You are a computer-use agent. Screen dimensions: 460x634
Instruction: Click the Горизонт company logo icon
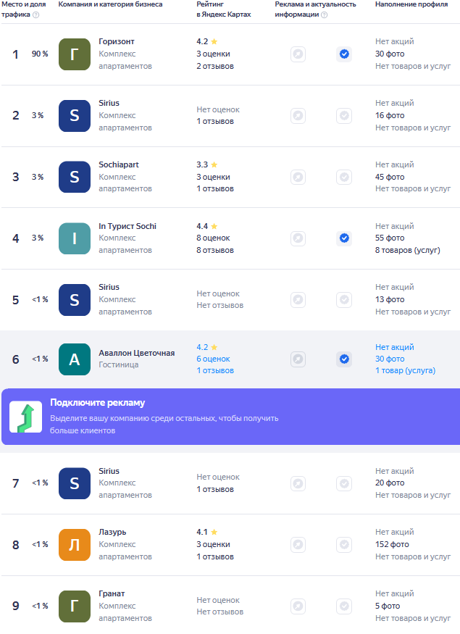(75, 54)
